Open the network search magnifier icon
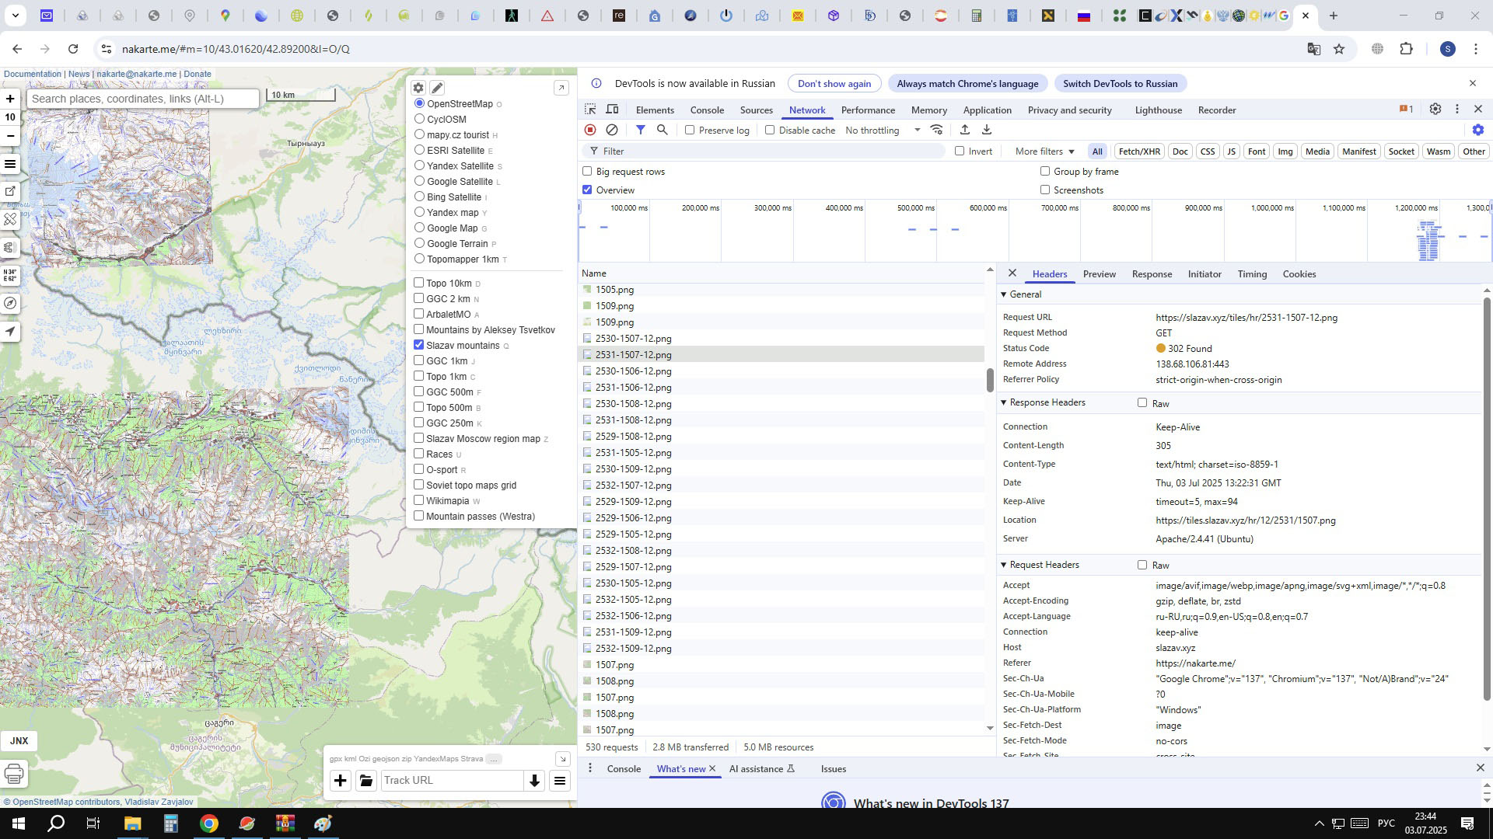 (x=663, y=130)
